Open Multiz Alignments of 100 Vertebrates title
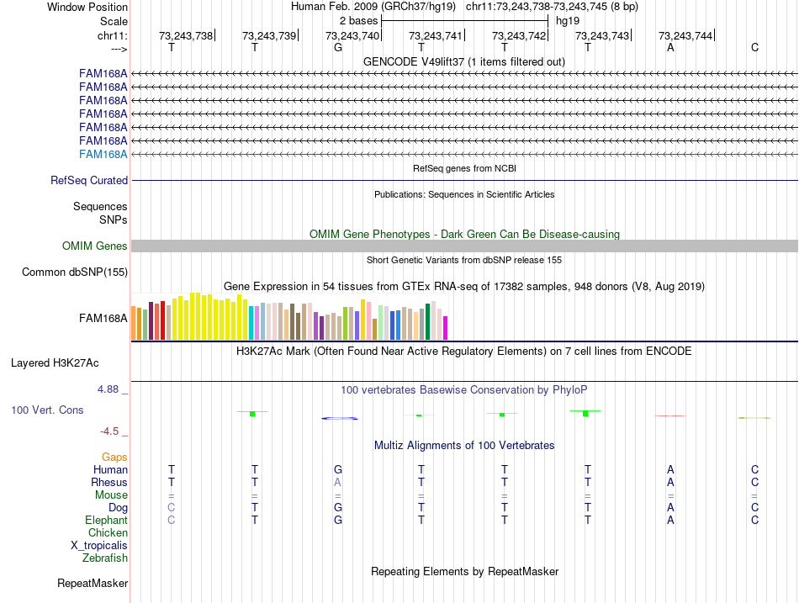This screenshot has height=603, width=799. (463, 445)
